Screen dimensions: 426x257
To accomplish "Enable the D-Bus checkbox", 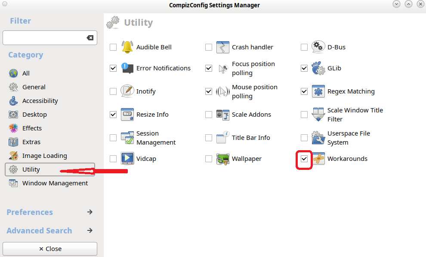I will point(304,47).
